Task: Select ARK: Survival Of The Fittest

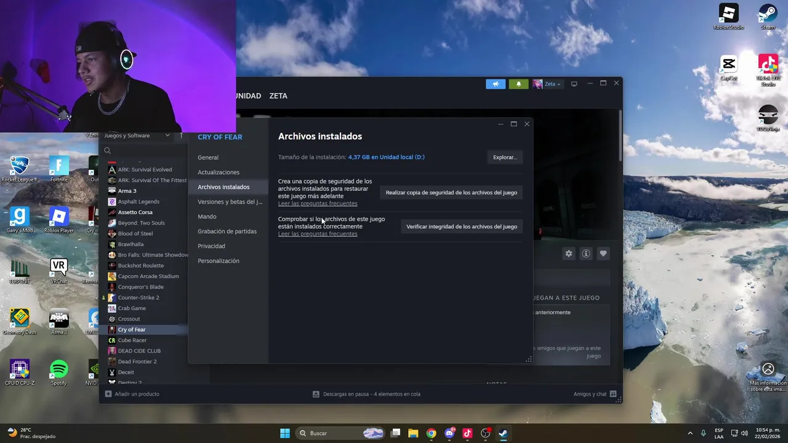Action: (147, 180)
